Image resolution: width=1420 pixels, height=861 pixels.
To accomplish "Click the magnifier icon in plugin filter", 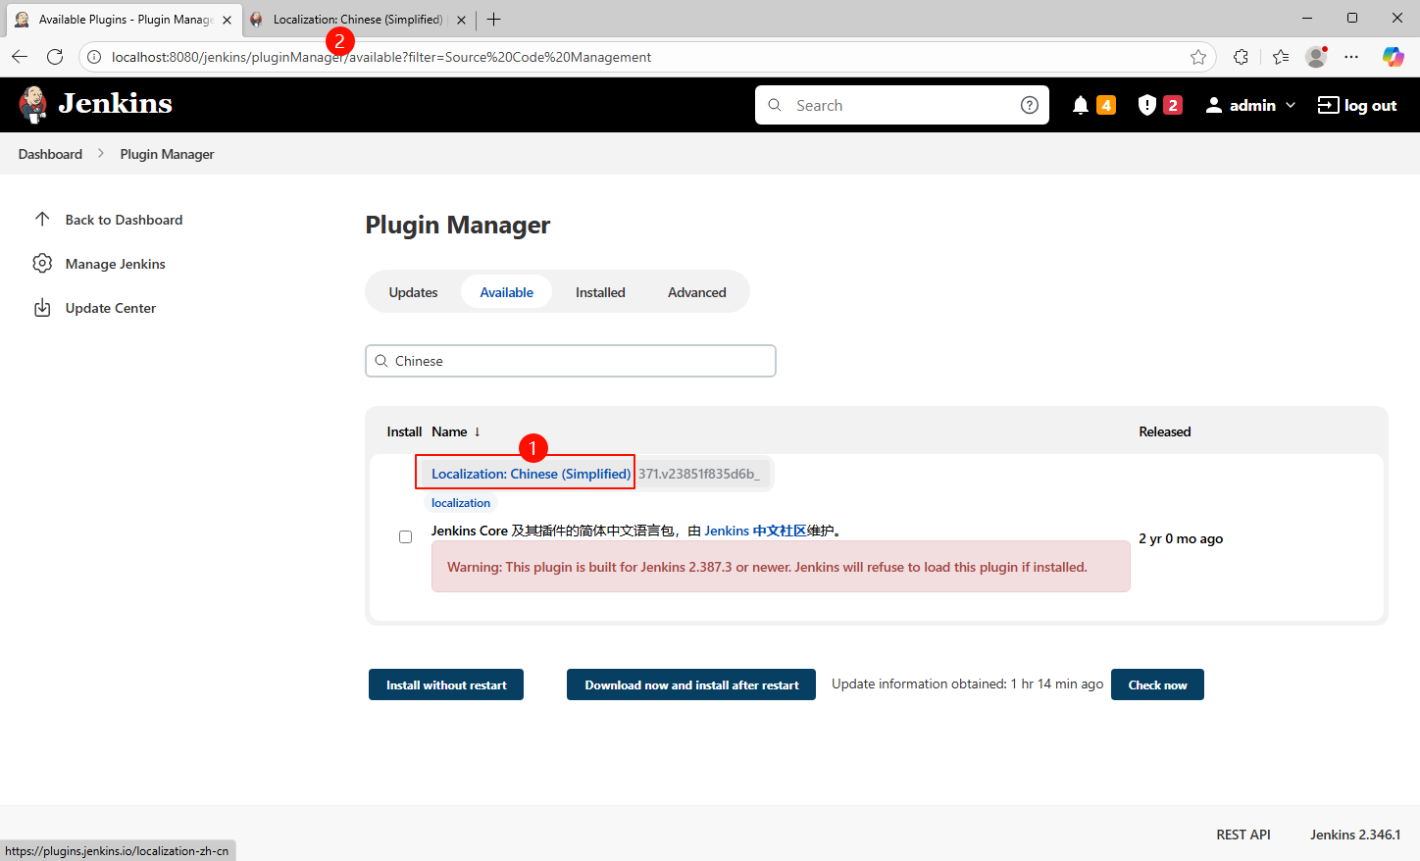I will coord(381,361).
